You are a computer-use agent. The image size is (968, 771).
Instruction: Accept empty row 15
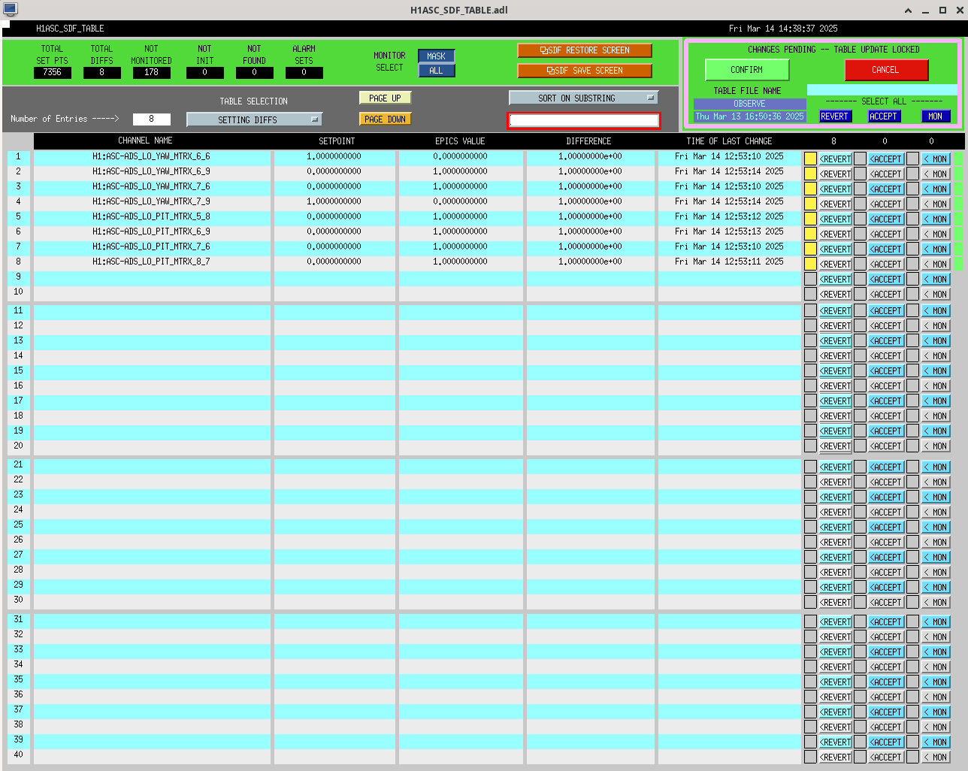pyautogui.click(x=886, y=371)
